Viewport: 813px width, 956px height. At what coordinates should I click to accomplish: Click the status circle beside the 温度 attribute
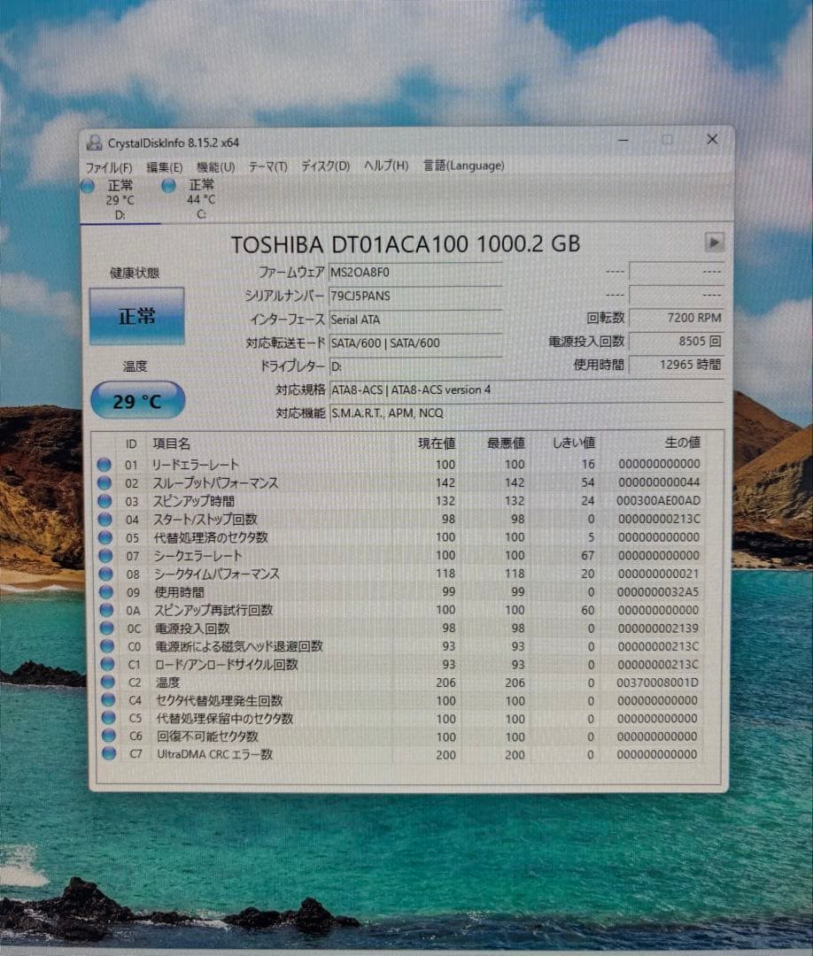pyautogui.click(x=108, y=682)
